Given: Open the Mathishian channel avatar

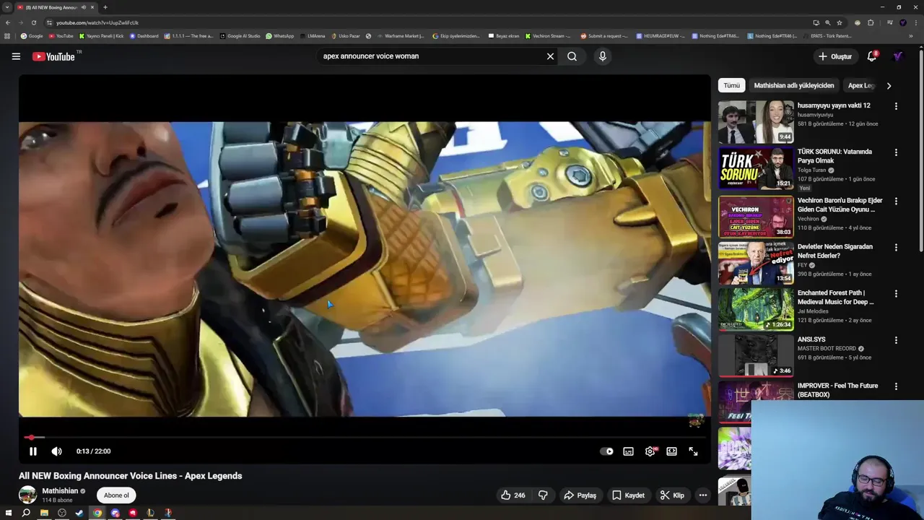Looking at the screenshot, I should click(x=27, y=495).
